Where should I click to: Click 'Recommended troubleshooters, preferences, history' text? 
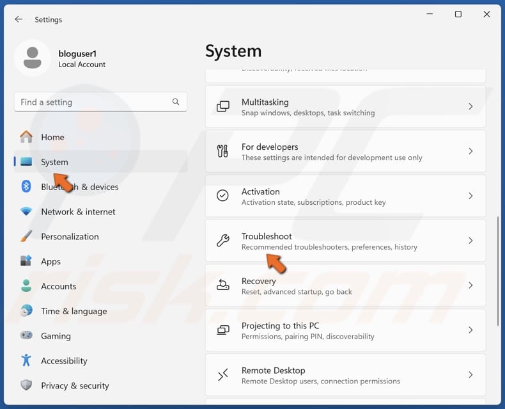point(329,247)
